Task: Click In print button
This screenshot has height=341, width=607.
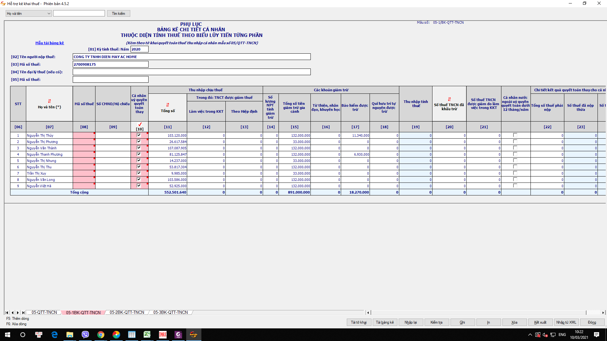Action: [488, 322]
